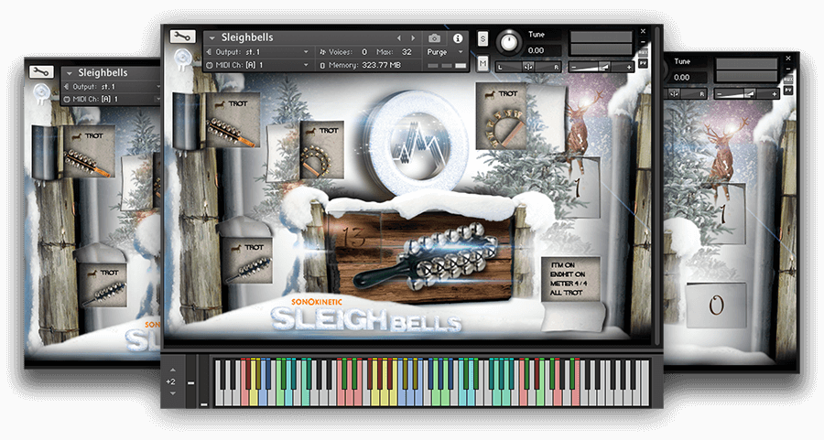
Task: Go to the next instrument with right arrow
Action: click(413, 38)
